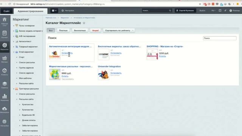Open the Клиенты sidebar icon
The width and height of the screenshot is (242, 136).
pos(5,71)
